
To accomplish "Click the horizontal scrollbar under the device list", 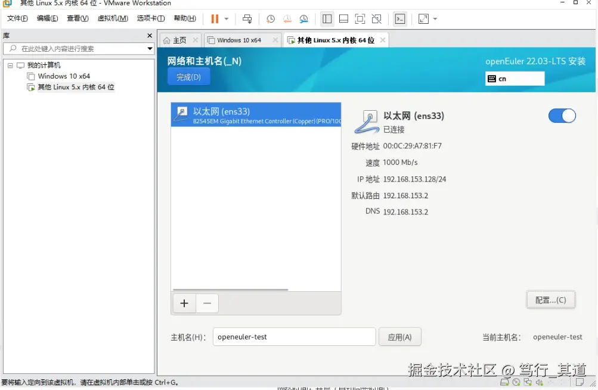I will (x=230, y=290).
